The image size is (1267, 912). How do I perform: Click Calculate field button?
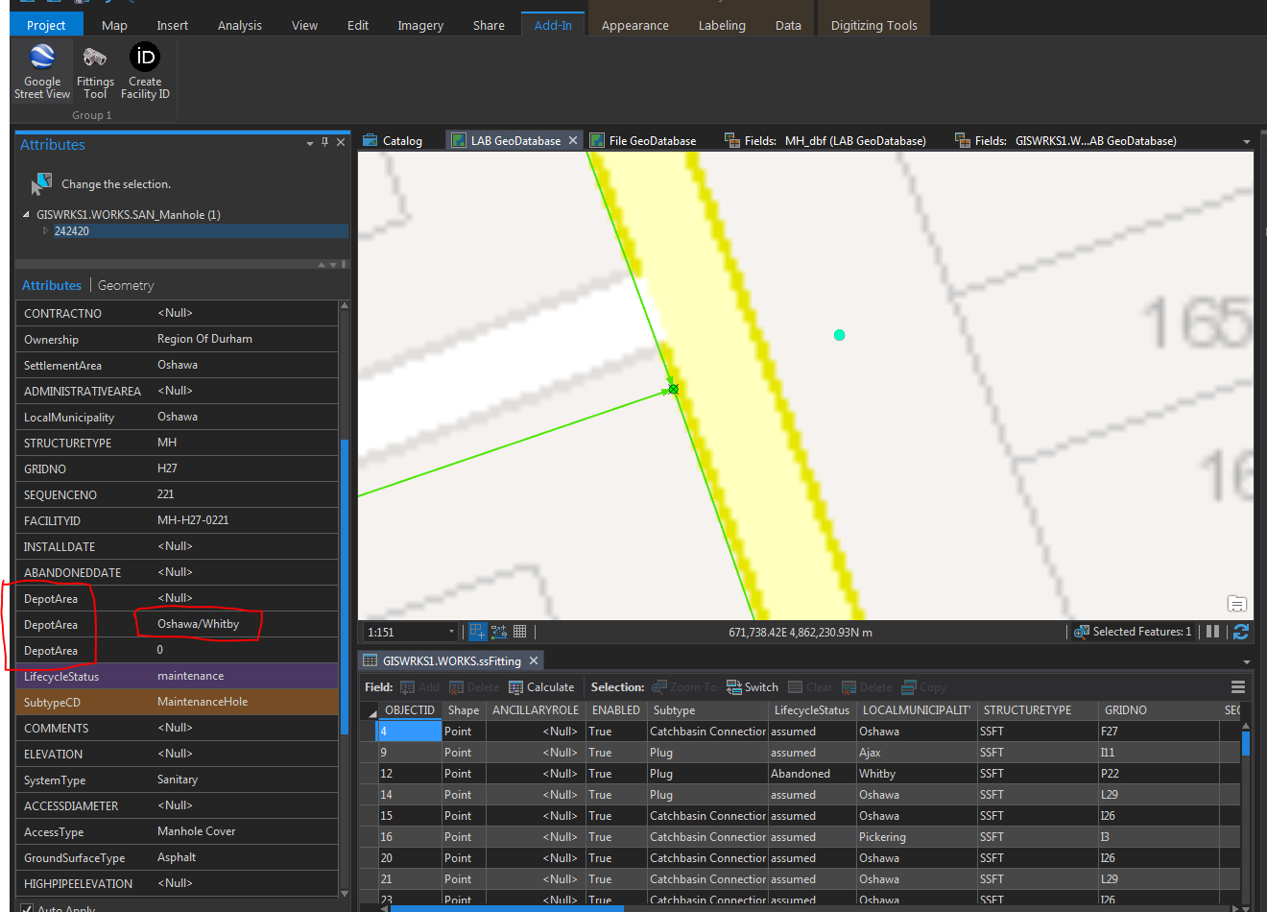click(541, 687)
